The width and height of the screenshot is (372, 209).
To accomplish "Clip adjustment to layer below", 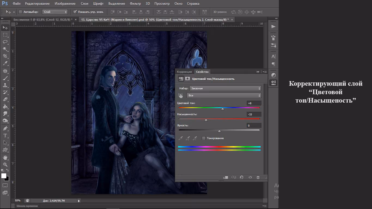I will pyautogui.click(x=225, y=177).
